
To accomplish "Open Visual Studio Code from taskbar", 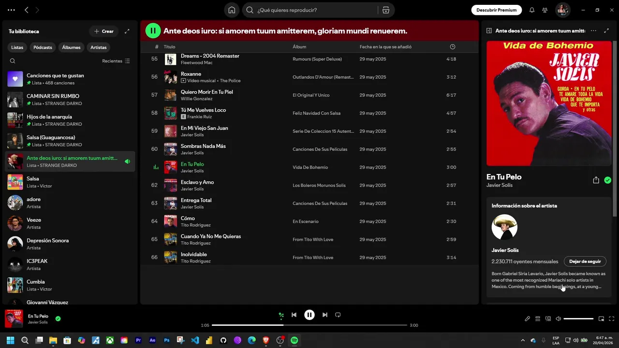I will [x=195, y=340].
